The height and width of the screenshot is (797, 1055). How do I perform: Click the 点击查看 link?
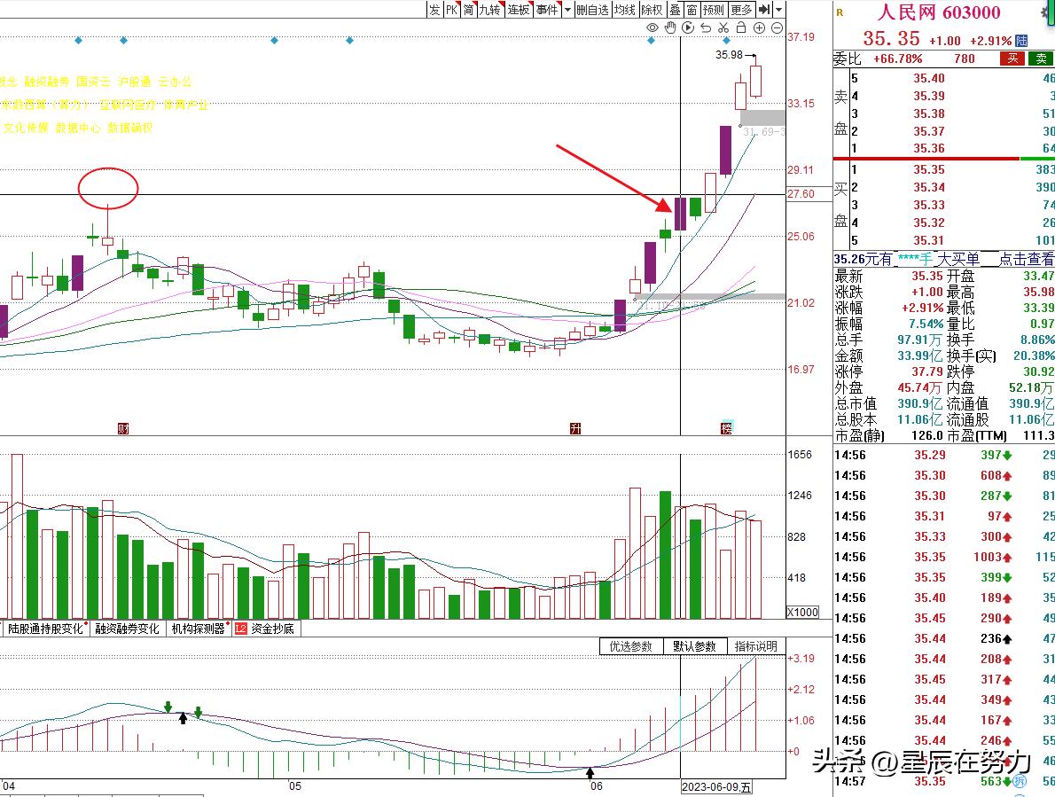1026,259
